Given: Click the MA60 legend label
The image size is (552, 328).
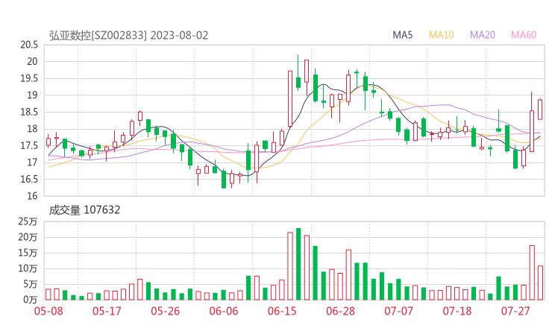Looking at the screenshot, I should [524, 35].
